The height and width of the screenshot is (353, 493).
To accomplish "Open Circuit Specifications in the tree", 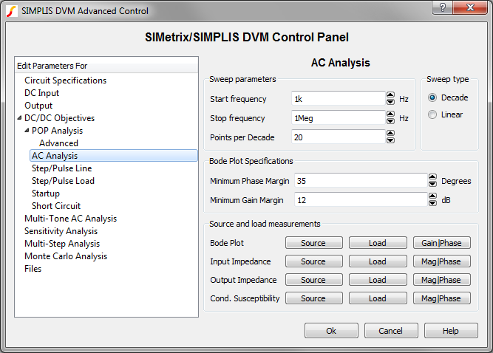I will (x=65, y=80).
